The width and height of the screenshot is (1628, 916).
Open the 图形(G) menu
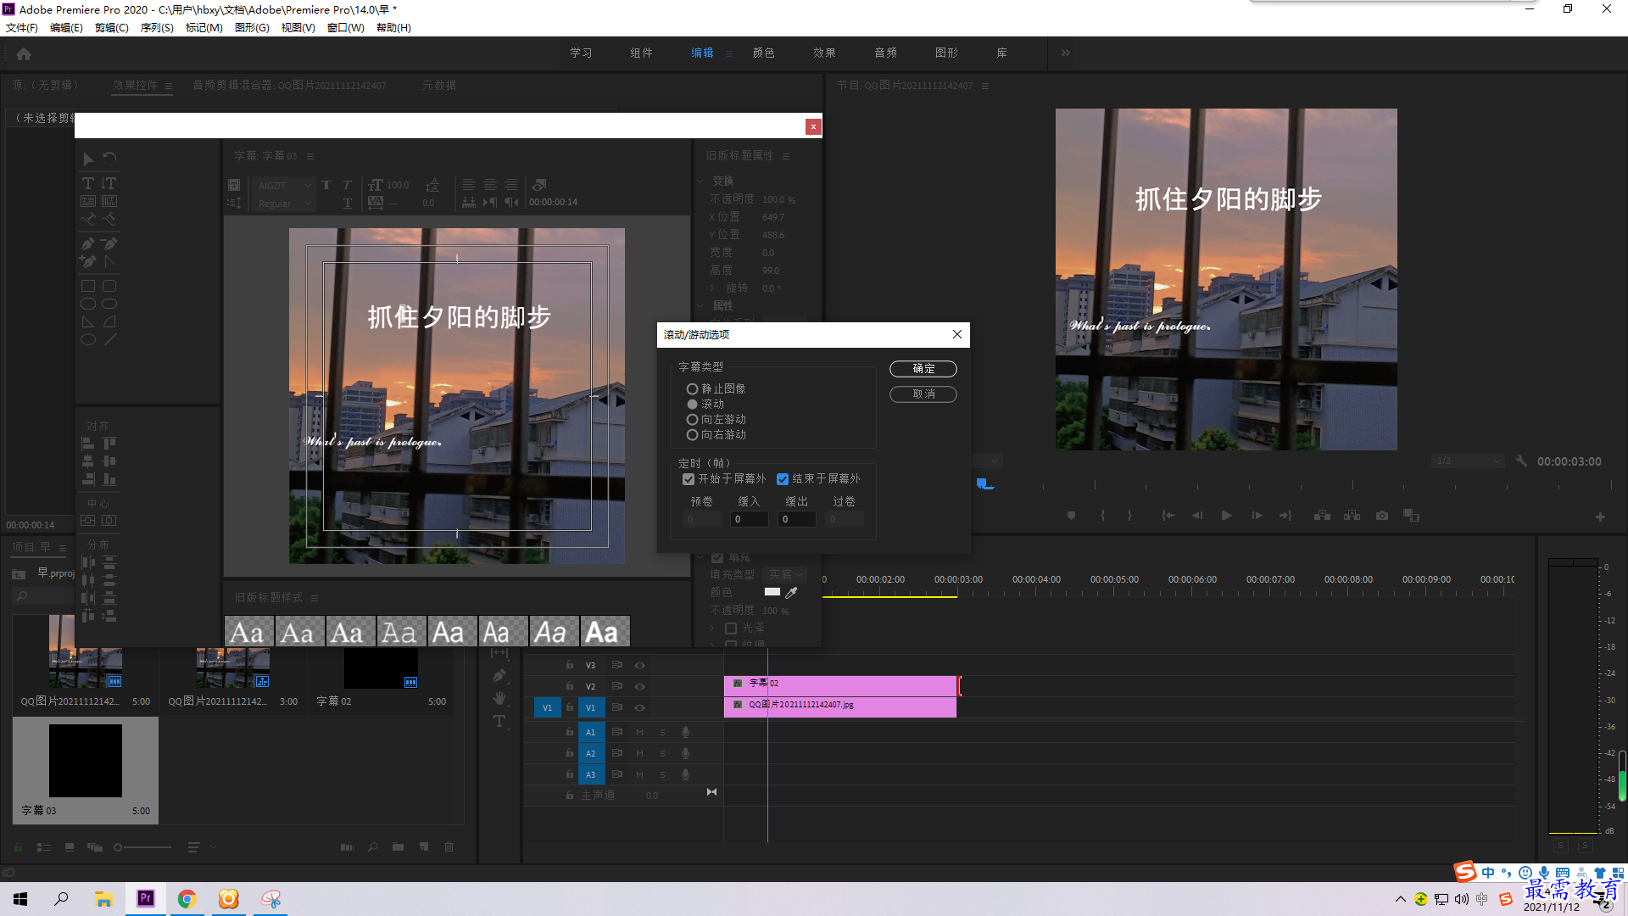tap(252, 28)
